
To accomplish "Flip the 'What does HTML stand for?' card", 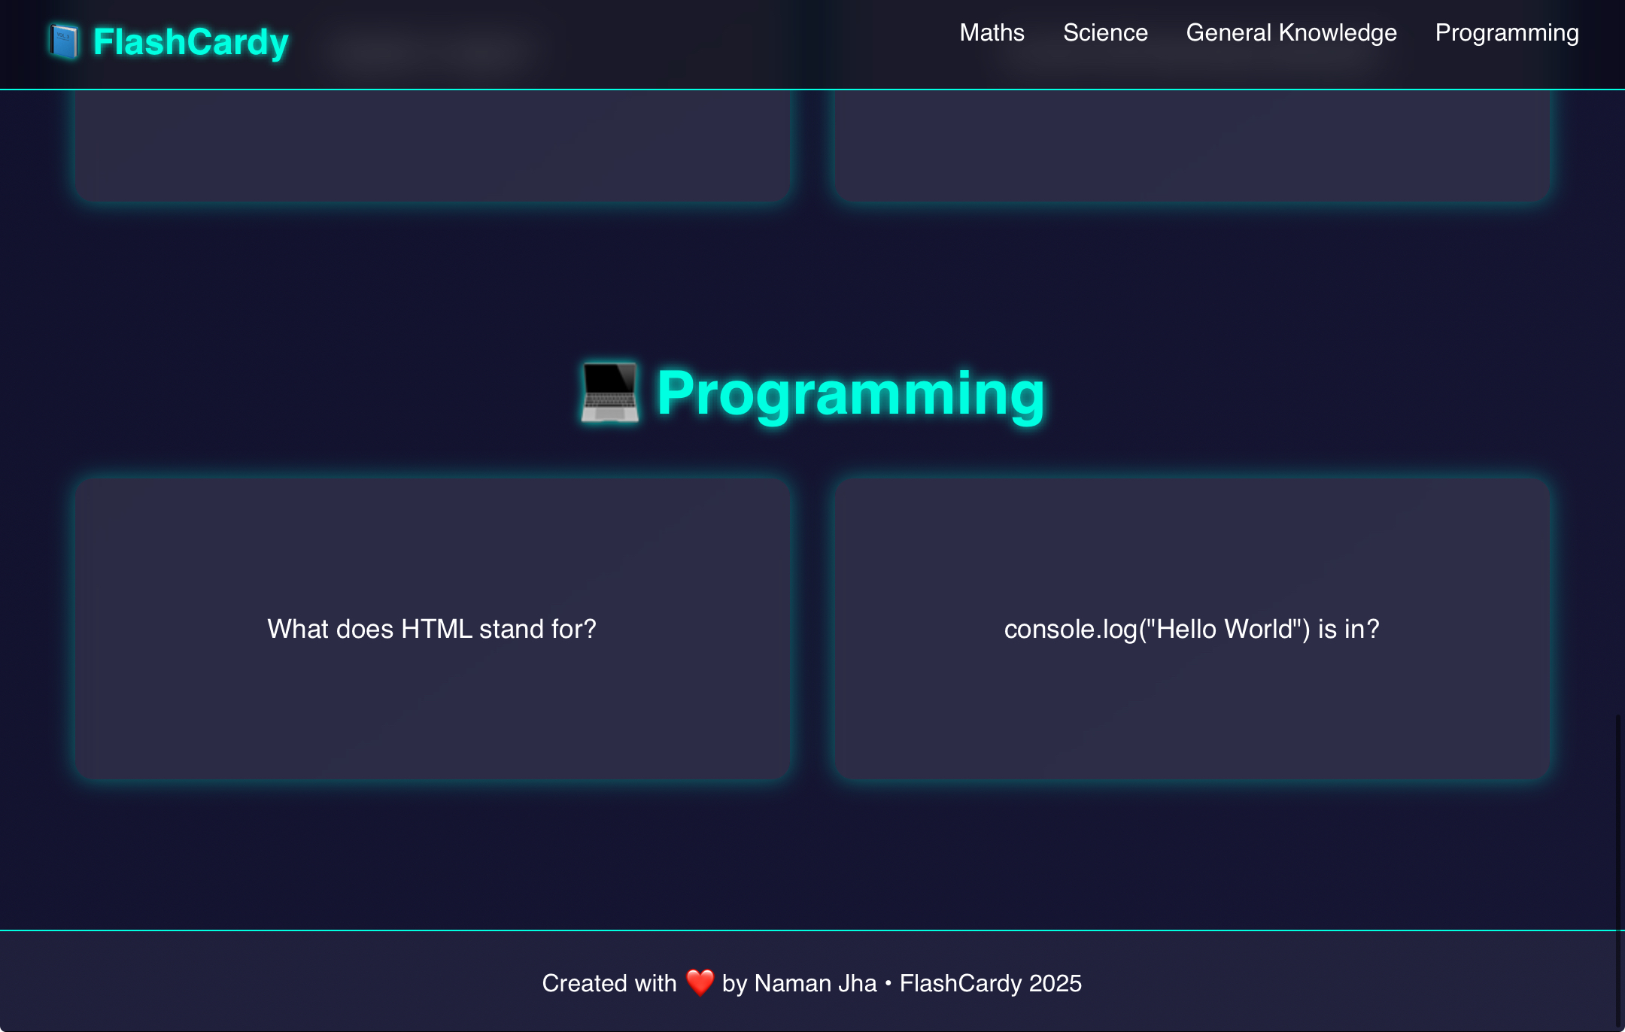I will pos(432,629).
